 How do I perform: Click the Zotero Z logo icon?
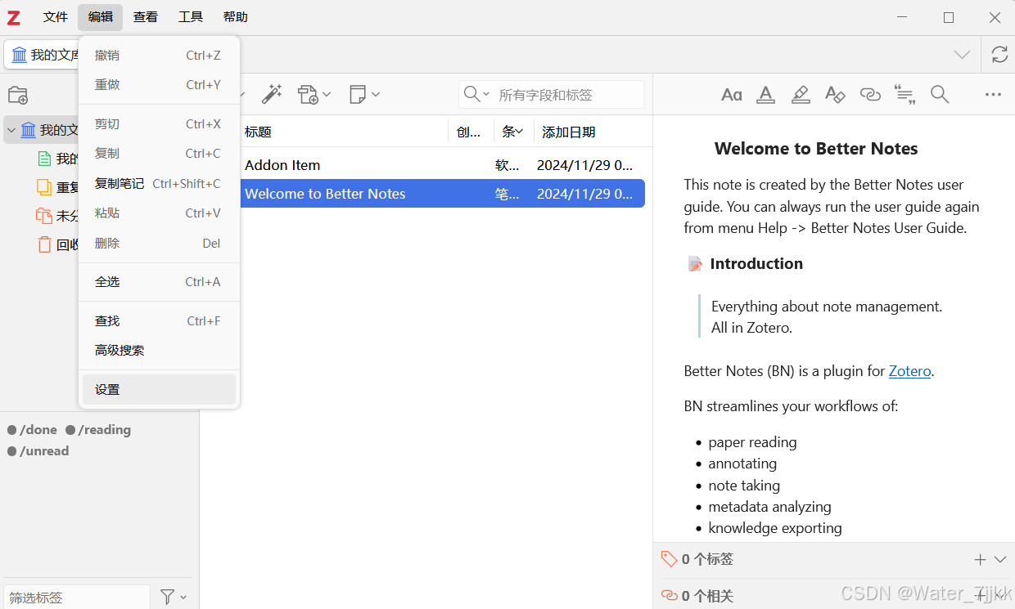(x=14, y=17)
